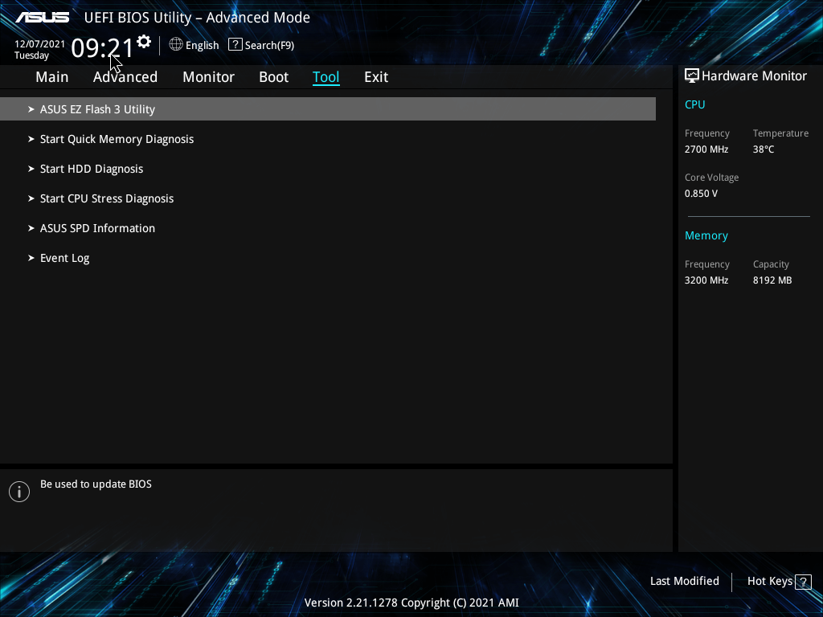Click arrow beside ASUS EZ Flash 3 Utility
Viewport: 823px width, 617px height.
(31, 109)
